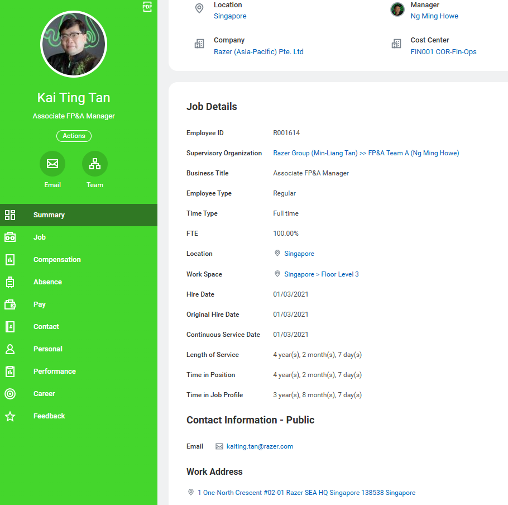
Task: Click the Company building icon
Action: [199, 44]
